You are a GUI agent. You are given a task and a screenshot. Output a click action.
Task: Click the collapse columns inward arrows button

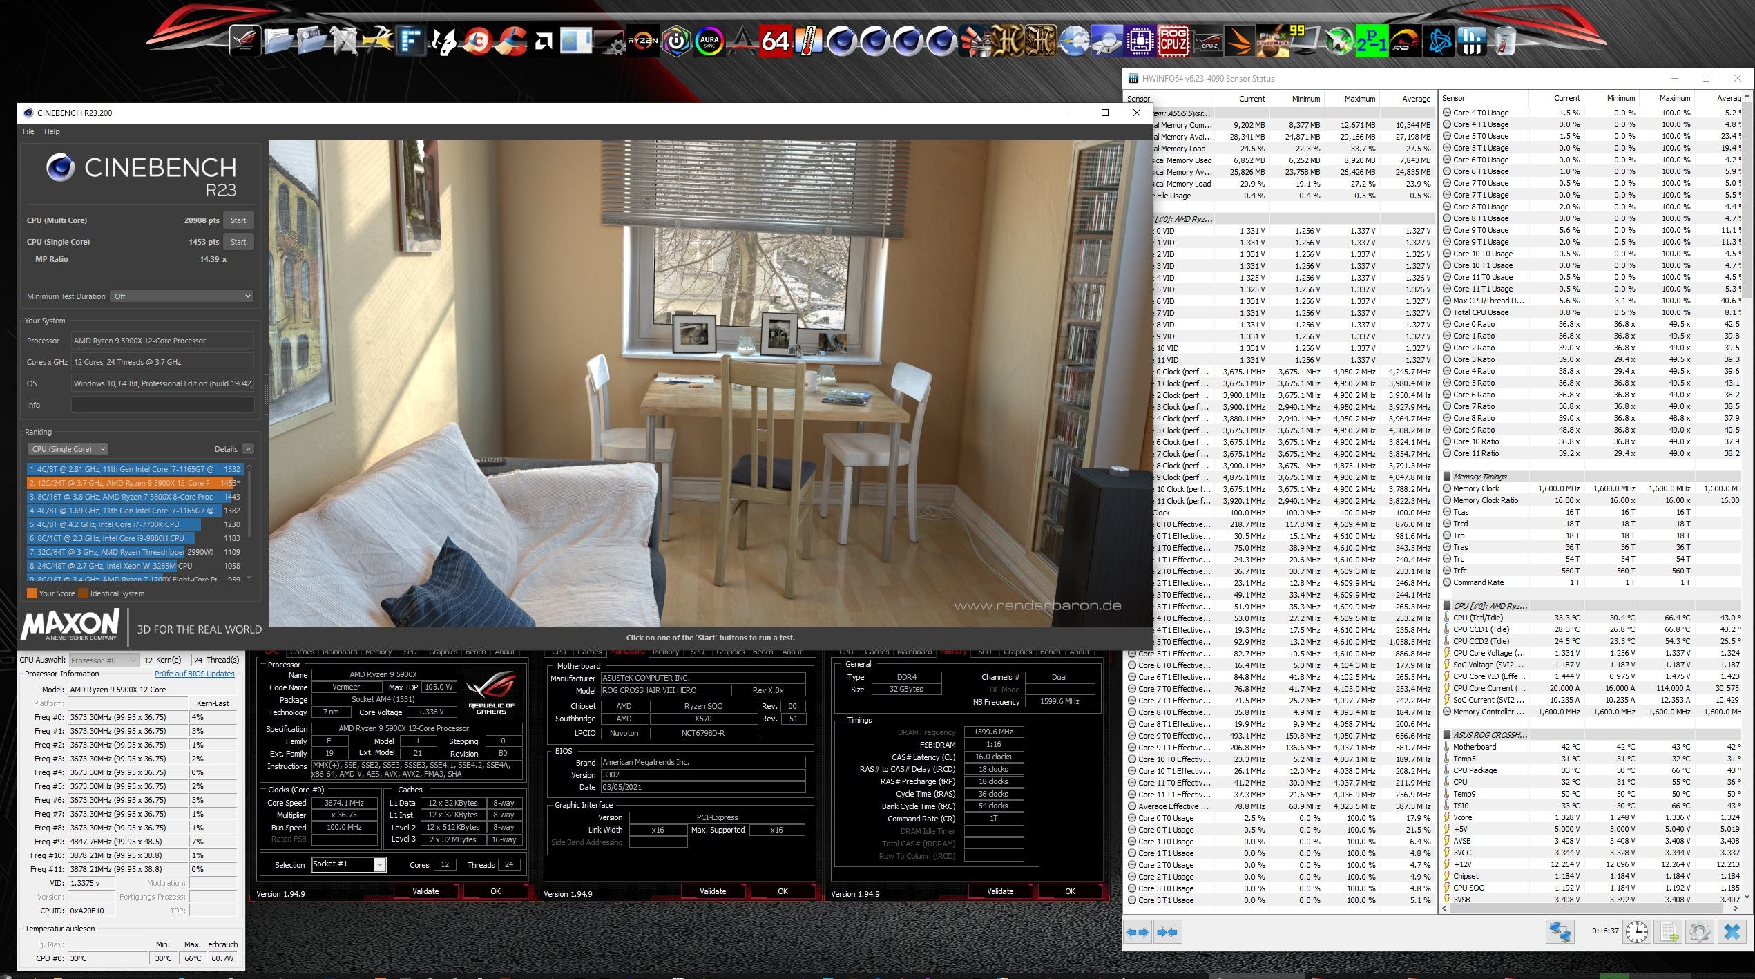[1167, 932]
